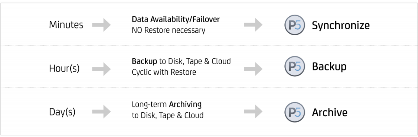The width and height of the screenshot is (418, 137).
Task: Click the gray arrow right of Minutes
Action: [x=101, y=25]
